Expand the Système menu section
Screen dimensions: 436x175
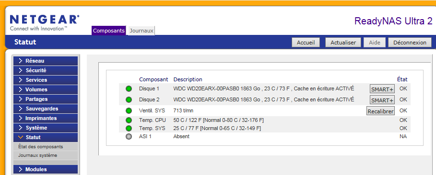point(46,128)
